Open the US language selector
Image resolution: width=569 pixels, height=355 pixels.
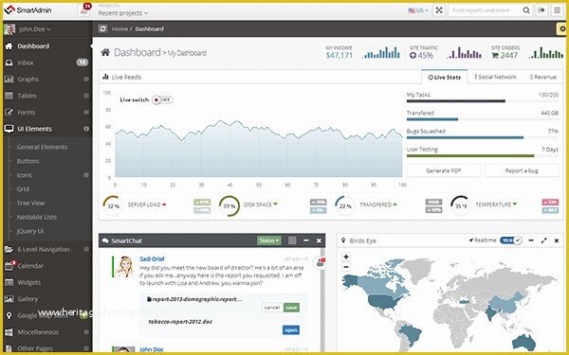418,10
